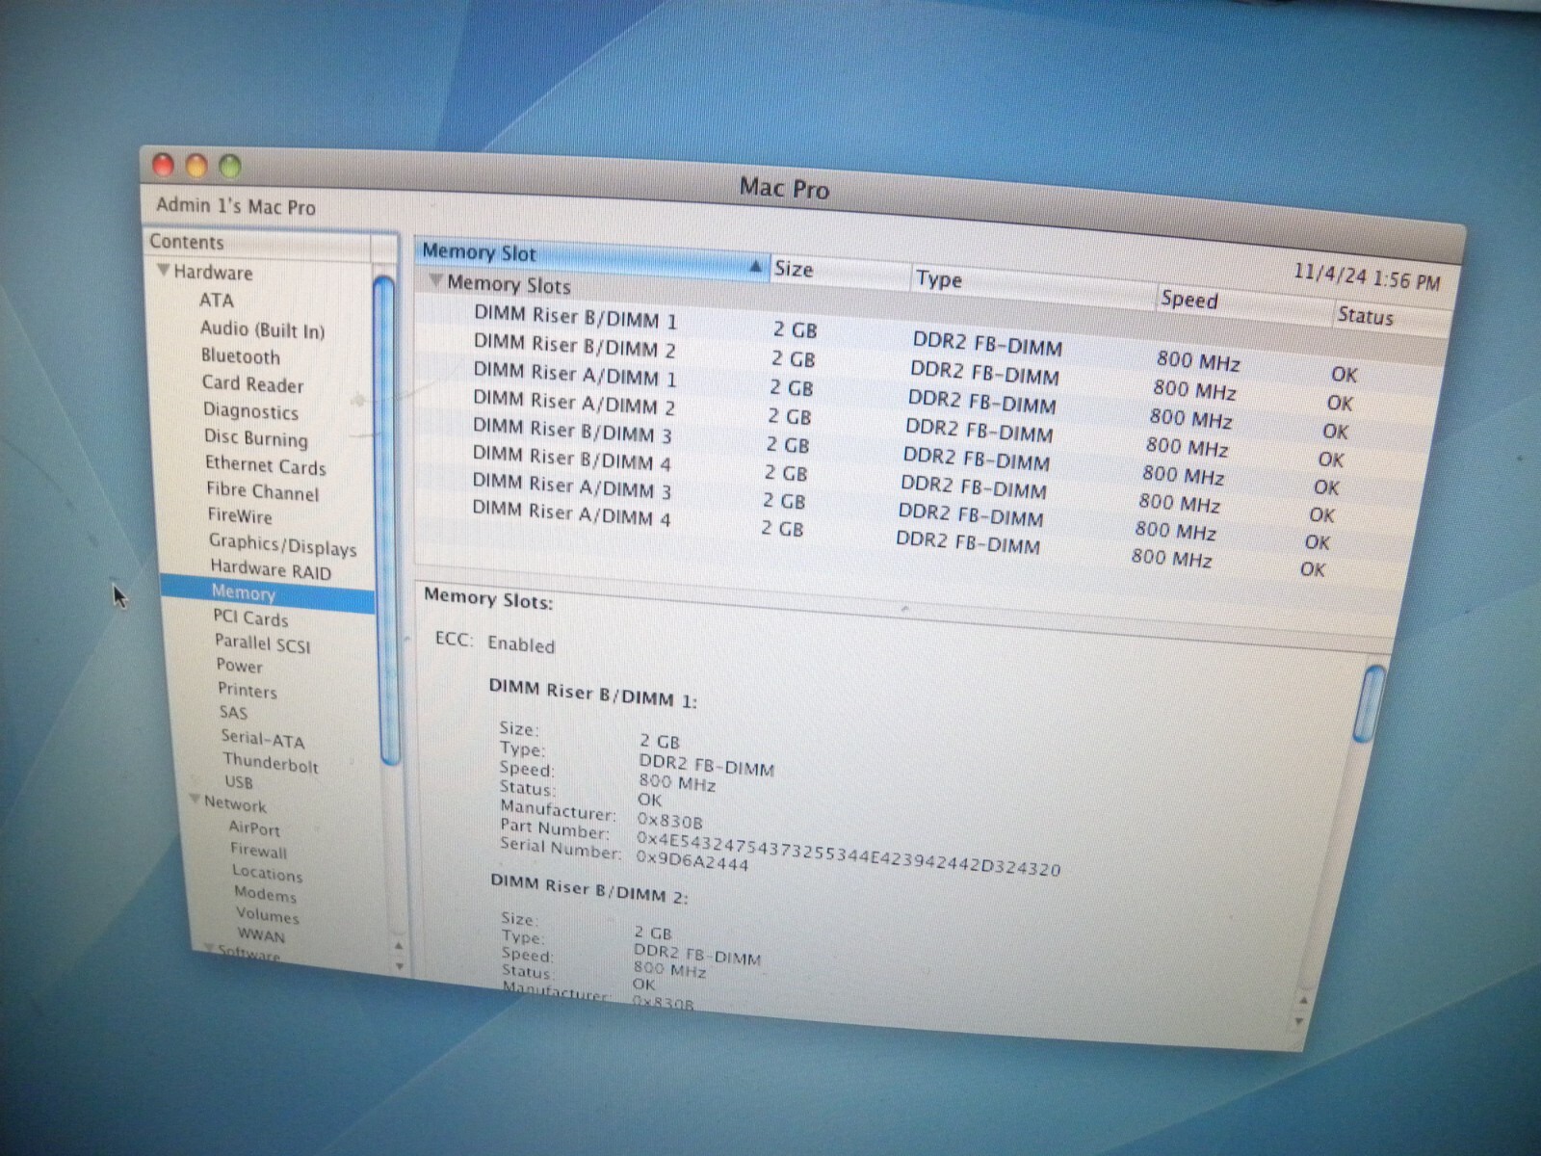Select PCI Cards in the Contents list

tap(250, 618)
